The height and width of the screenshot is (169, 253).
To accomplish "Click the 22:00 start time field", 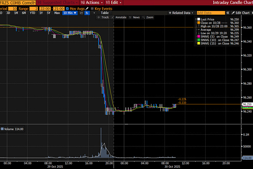I will [x=45, y=8].
